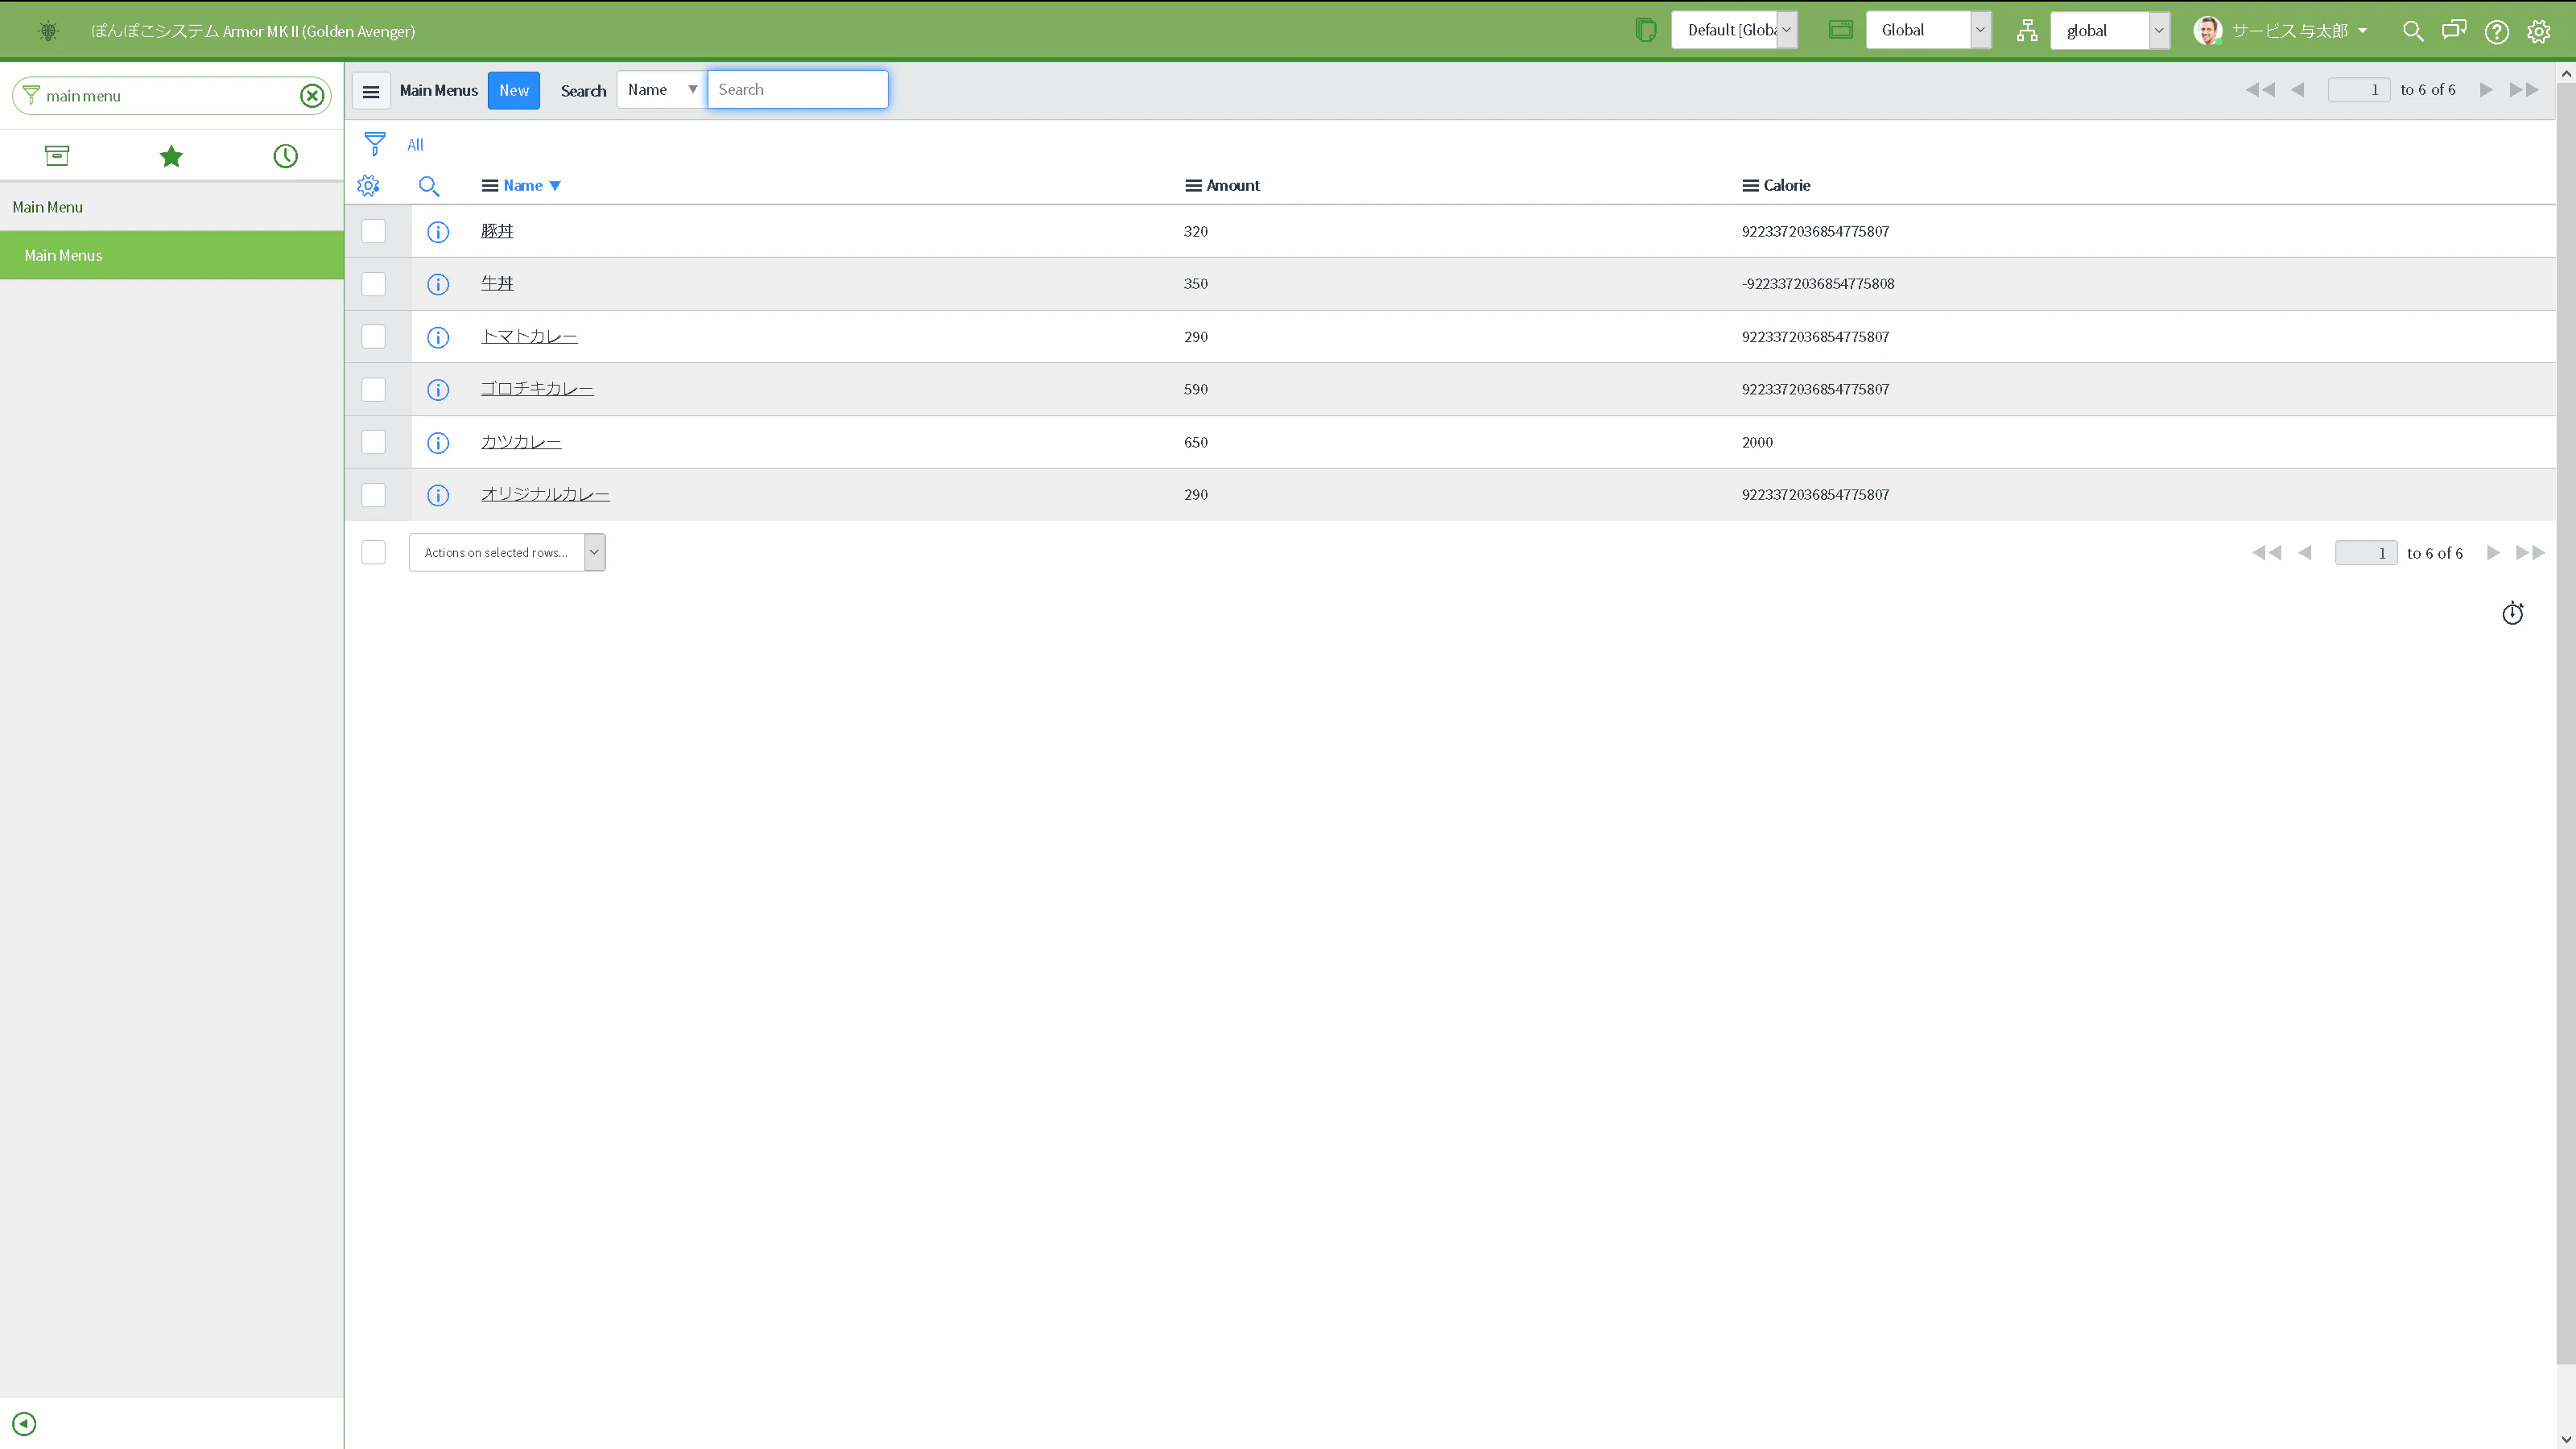Open the カツカレー record link
Screen dimensions: 2576x1449
(521, 442)
